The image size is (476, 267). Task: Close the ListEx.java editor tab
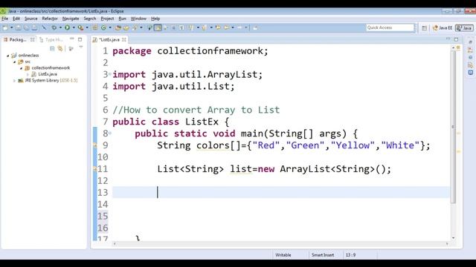124,39
